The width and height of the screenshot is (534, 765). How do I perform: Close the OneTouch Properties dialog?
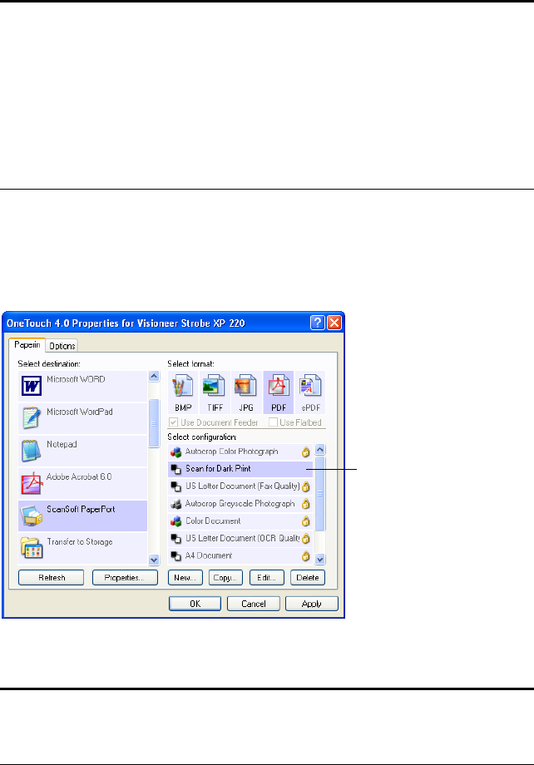[334, 323]
